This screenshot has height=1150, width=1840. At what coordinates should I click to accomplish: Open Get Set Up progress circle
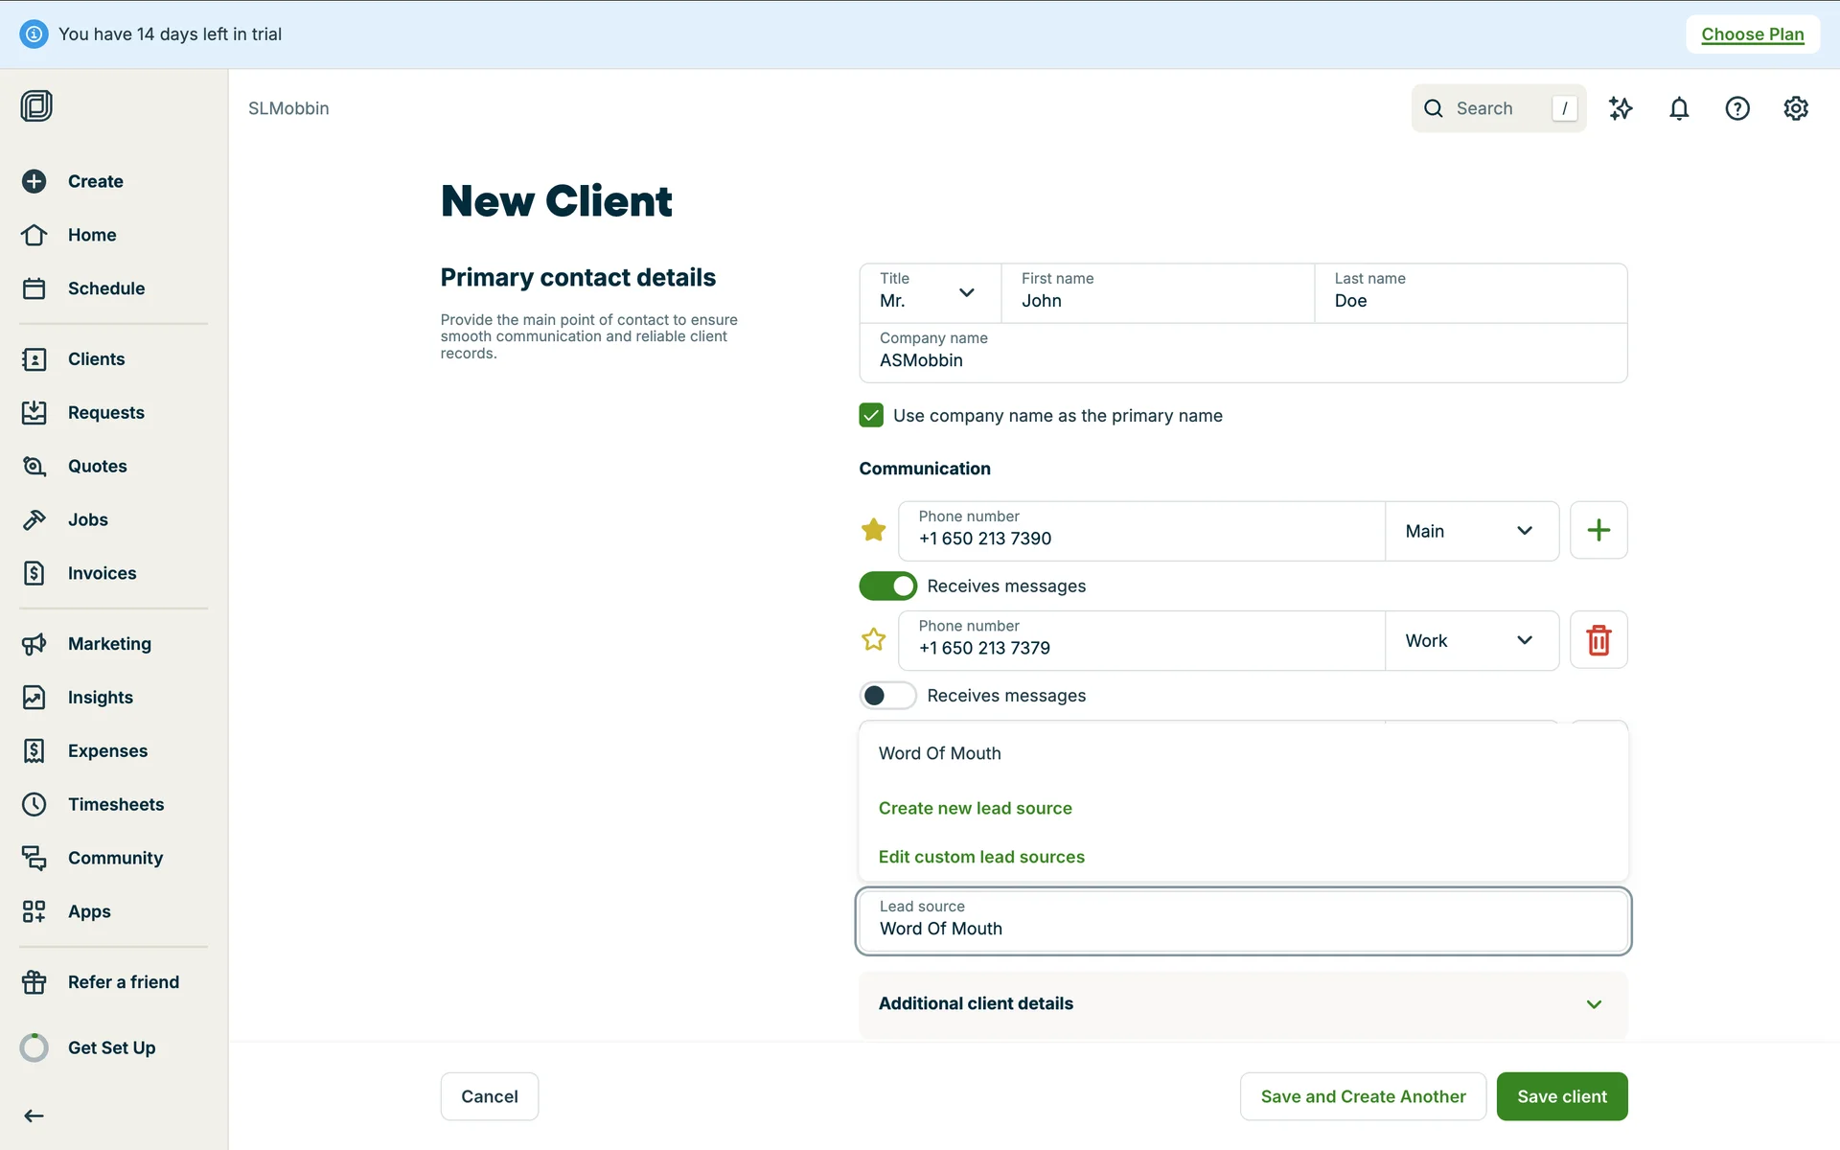click(34, 1047)
